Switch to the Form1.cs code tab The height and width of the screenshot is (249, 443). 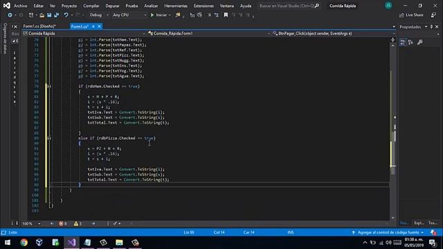pos(80,26)
